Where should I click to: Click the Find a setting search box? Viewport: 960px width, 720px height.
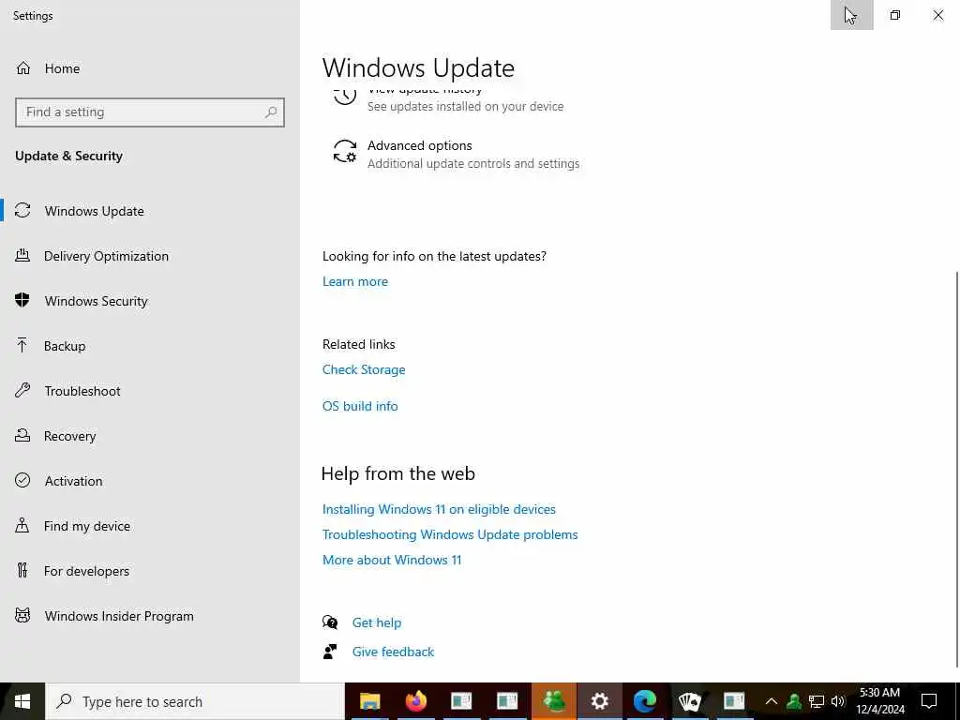coord(150,112)
